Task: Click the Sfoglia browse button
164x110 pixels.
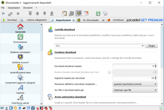Action: (151, 46)
